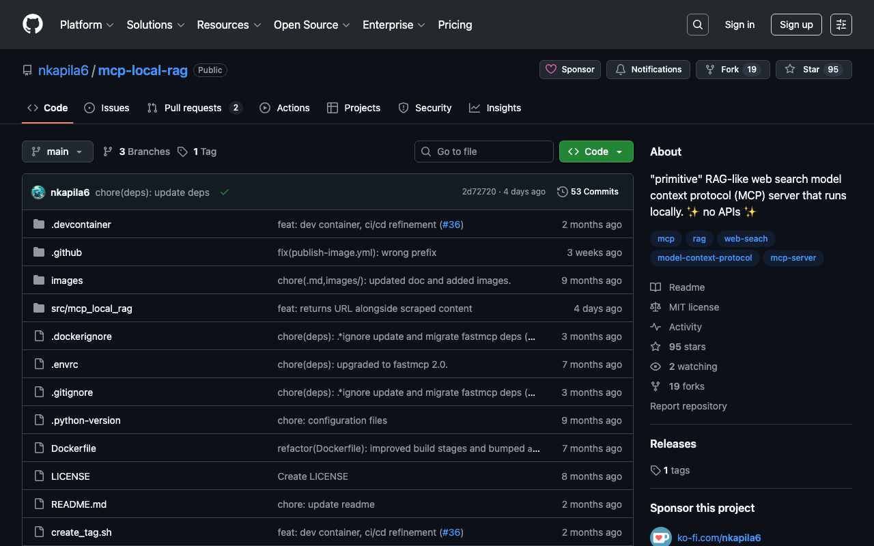
Task: Toggle Notifications for this repository
Action: tap(648, 70)
